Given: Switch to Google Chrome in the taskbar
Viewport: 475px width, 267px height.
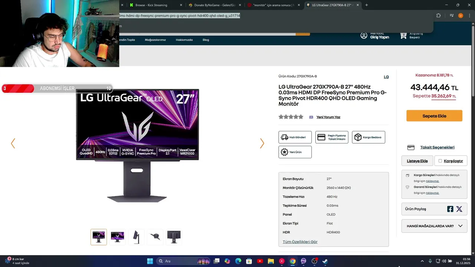Looking at the screenshot, I should pos(292,261).
